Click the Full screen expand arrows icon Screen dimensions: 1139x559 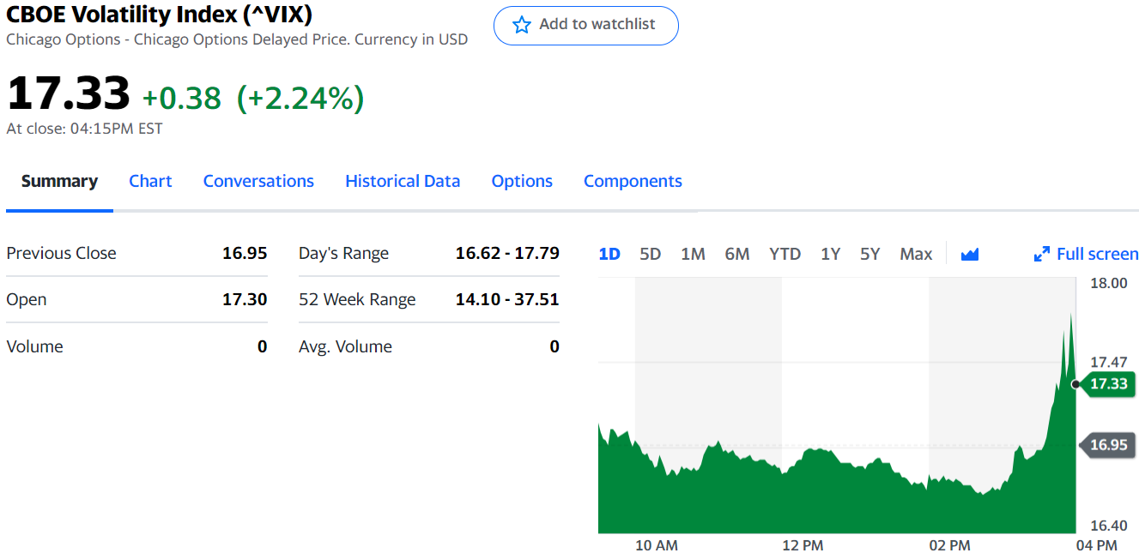pyautogui.click(x=1042, y=254)
